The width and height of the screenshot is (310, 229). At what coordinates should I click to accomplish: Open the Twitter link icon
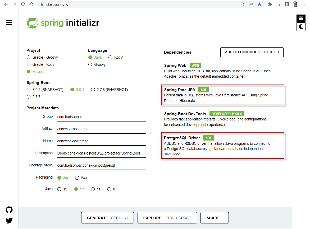(9, 220)
